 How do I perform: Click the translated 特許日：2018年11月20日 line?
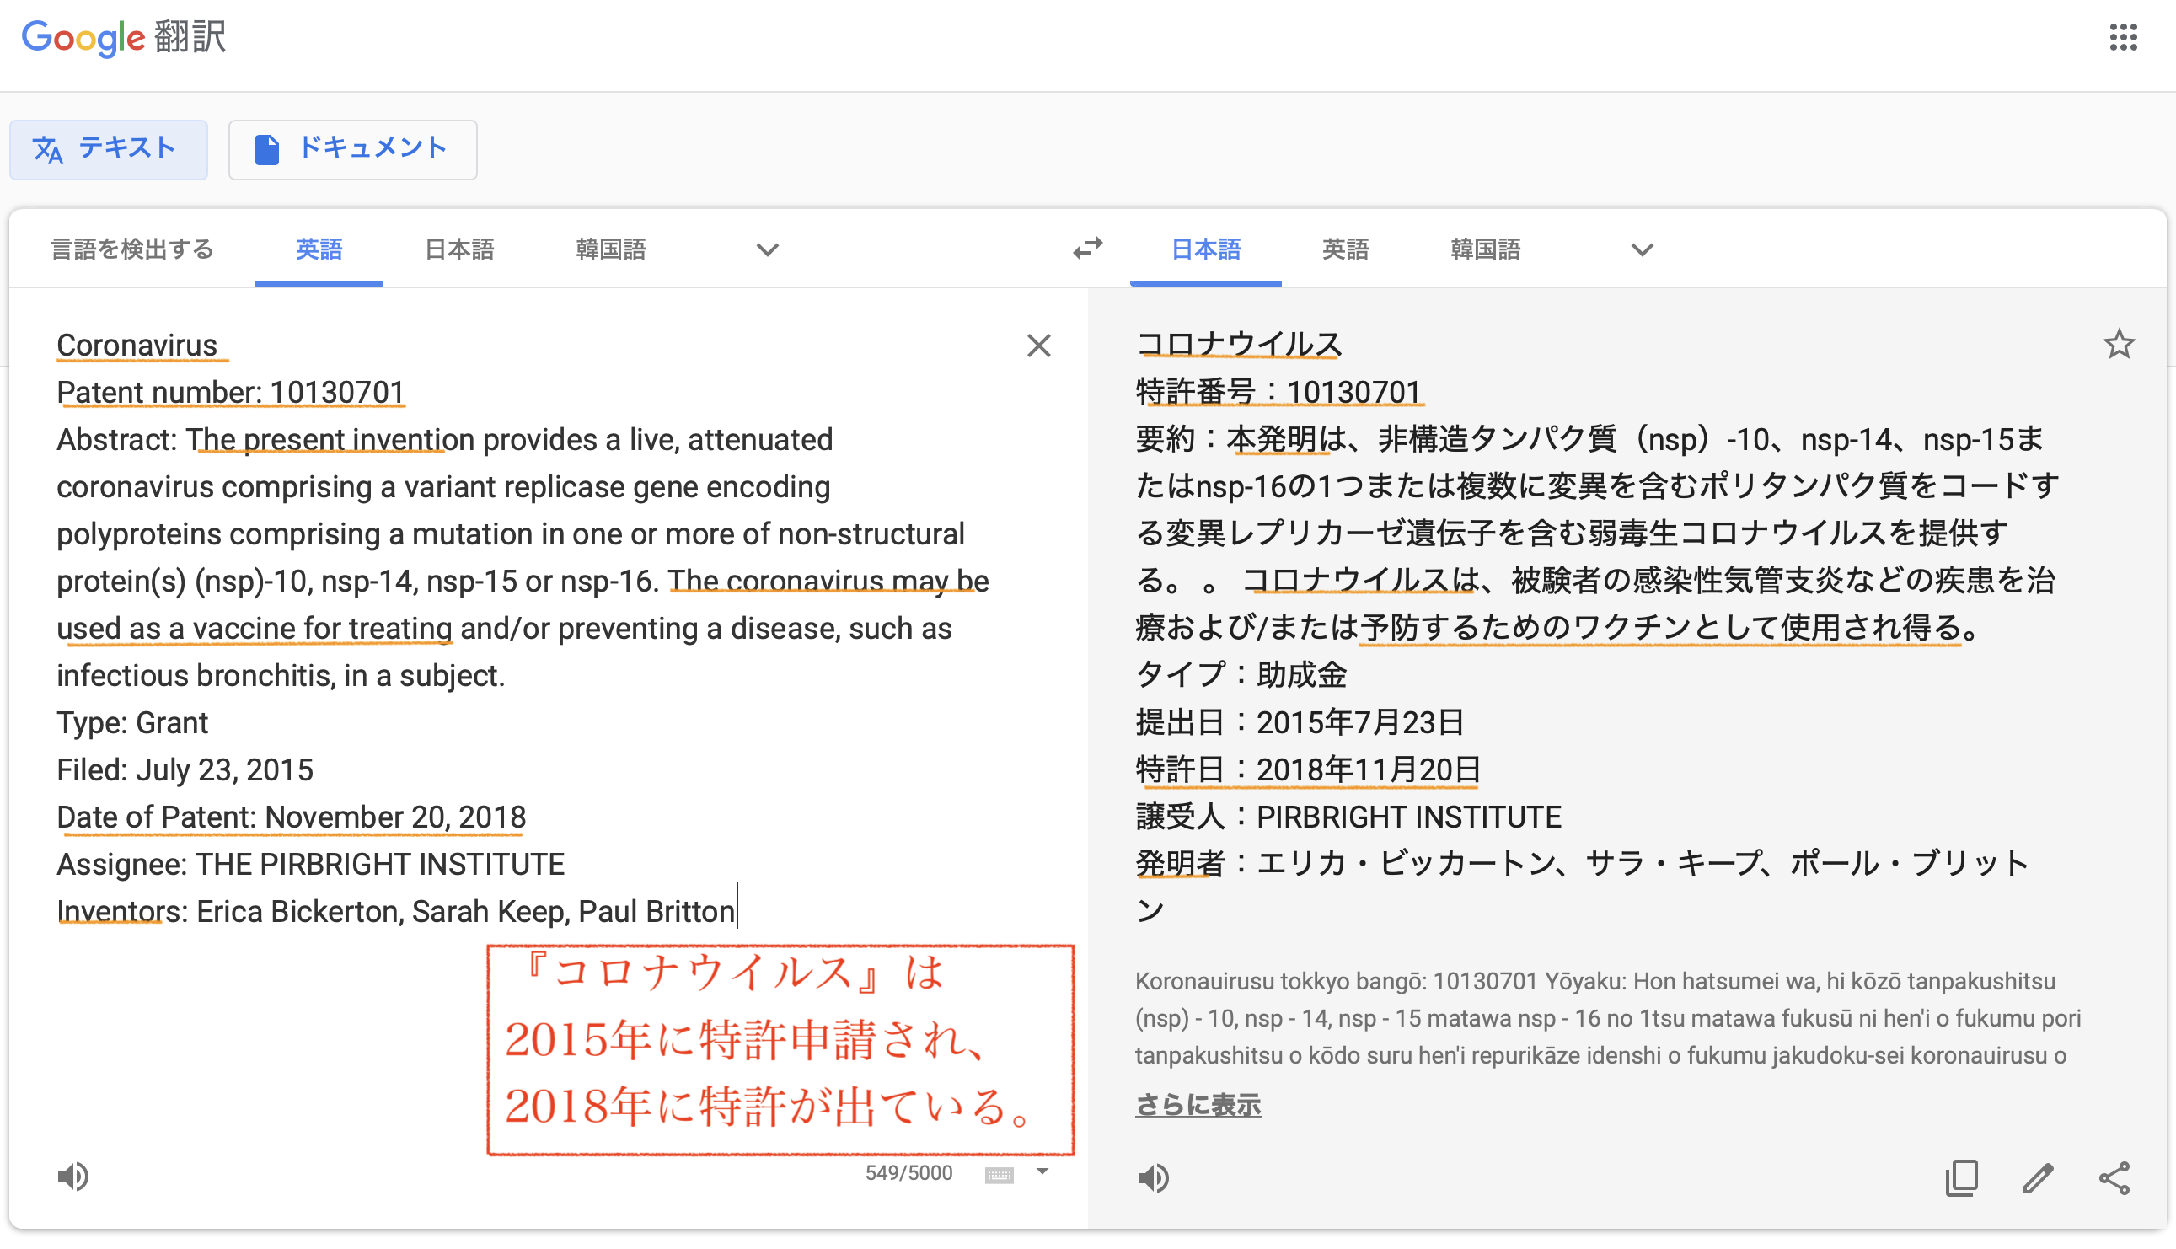tap(1307, 769)
